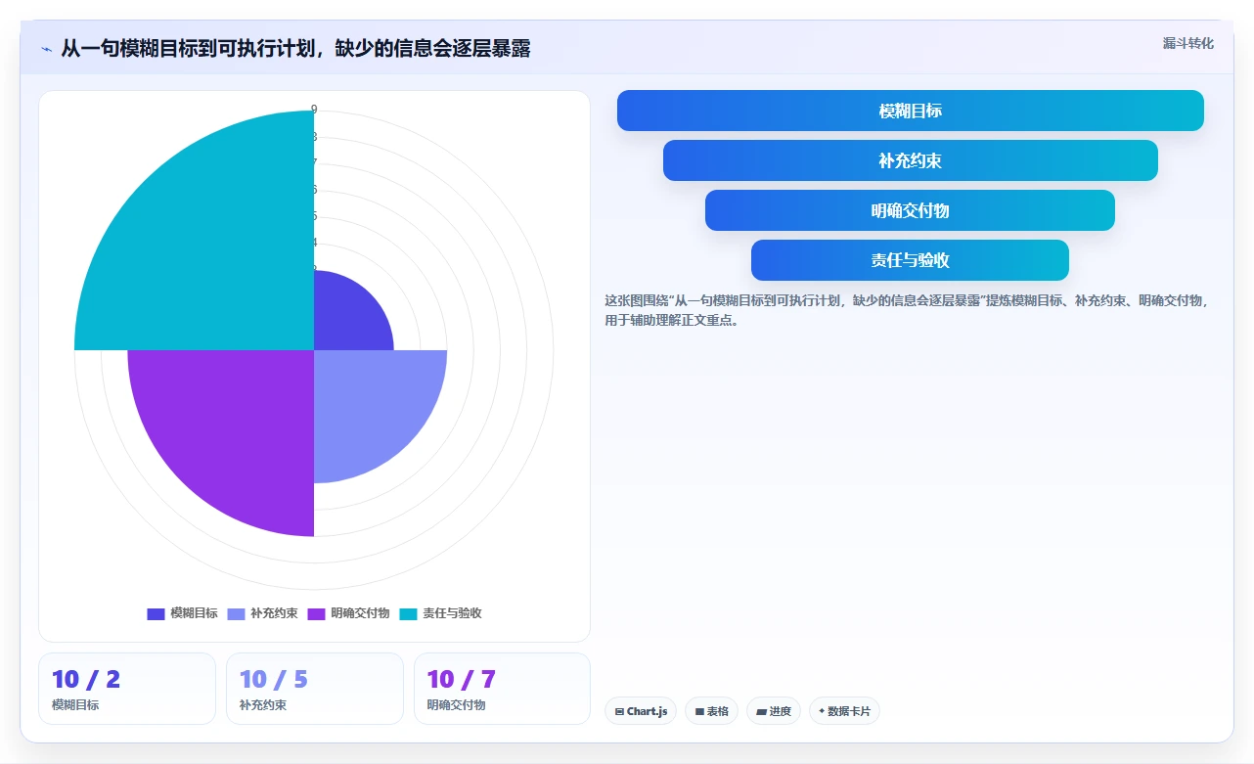Viewport: 1254px width, 764px height.
Task: Select the 责任与验收 funnel bar
Action: (910, 260)
